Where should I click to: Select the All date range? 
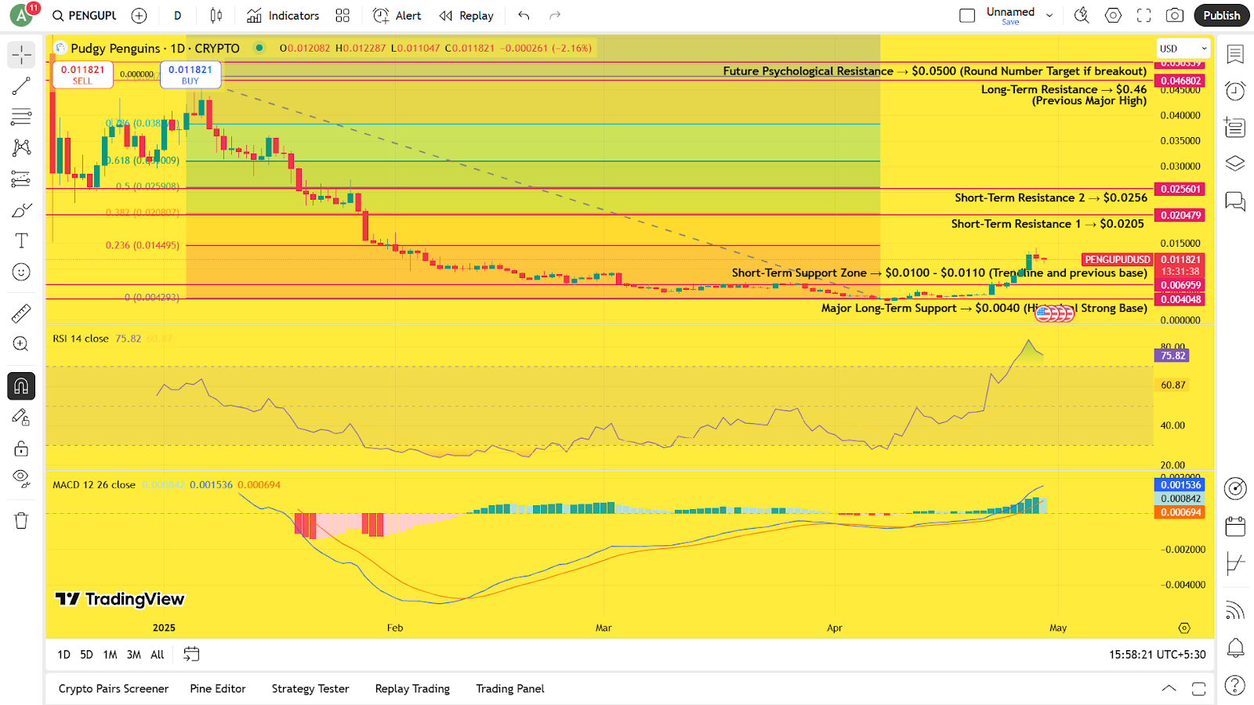(x=158, y=655)
